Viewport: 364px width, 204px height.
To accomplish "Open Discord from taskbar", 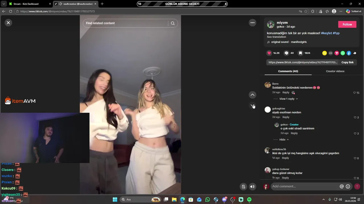I will [224, 199].
